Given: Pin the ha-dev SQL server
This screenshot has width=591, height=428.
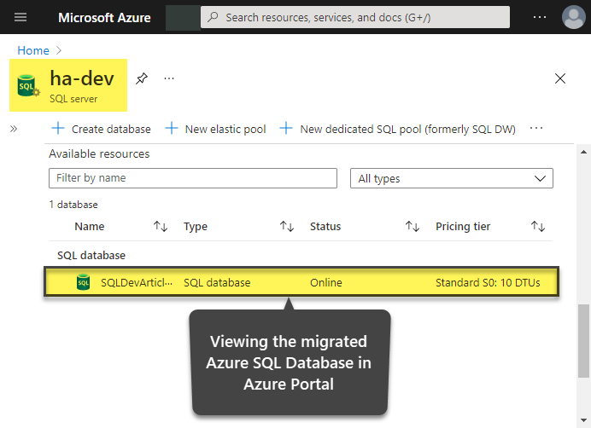Looking at the screenshot, I should coord(142,78).
